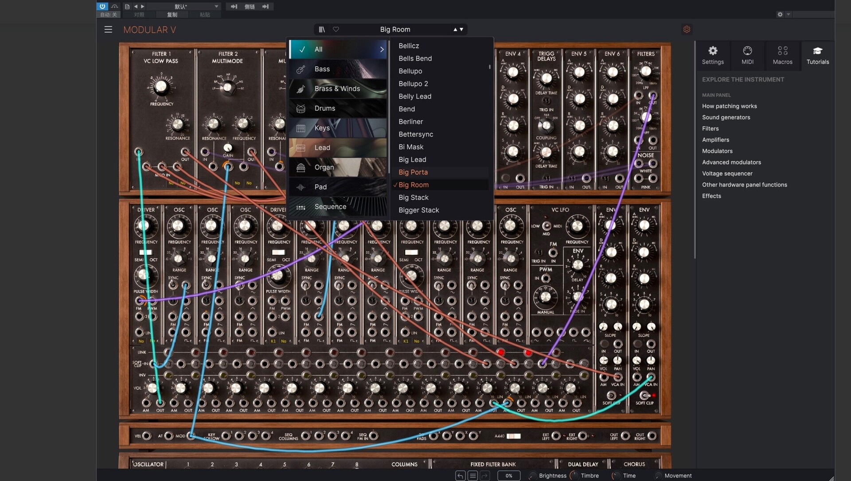
Task: Select the Brass & Winds category
Action: coord(338,89)
